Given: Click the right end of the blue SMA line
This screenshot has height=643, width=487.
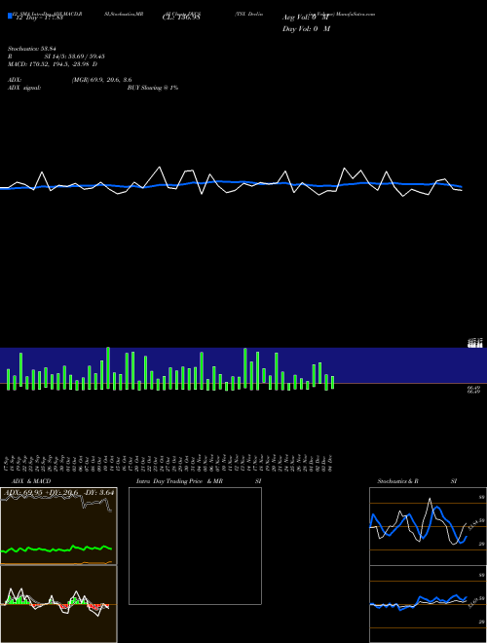Looking at the screenshot, I should pos(461,187).
